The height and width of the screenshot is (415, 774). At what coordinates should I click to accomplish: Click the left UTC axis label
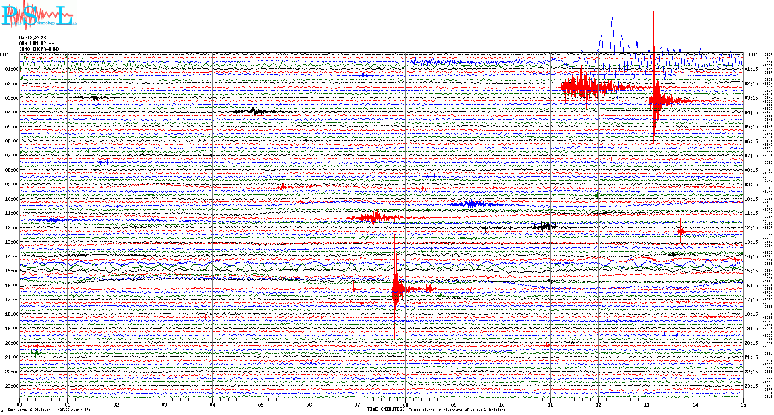[x=4, y=55]
